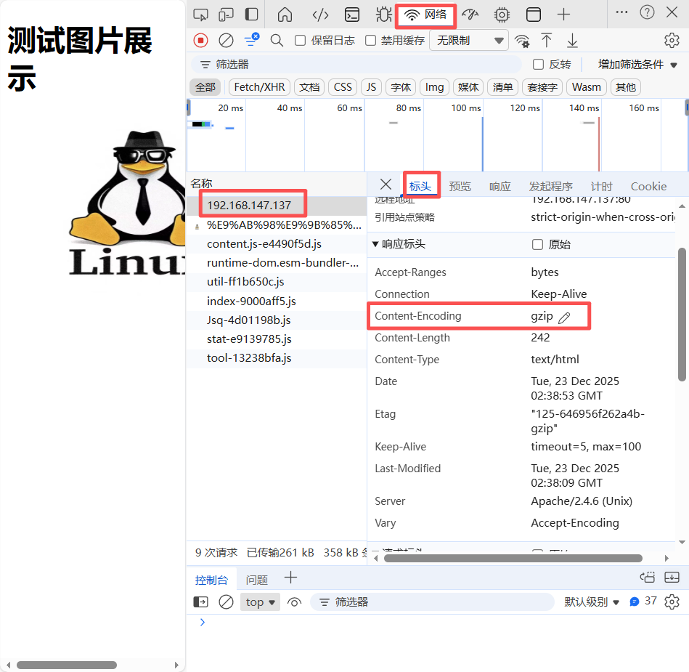This screenshot has height=672, width=689.
Task: Open network conditions wifi gear icon
Action: (x=522, y=41)
